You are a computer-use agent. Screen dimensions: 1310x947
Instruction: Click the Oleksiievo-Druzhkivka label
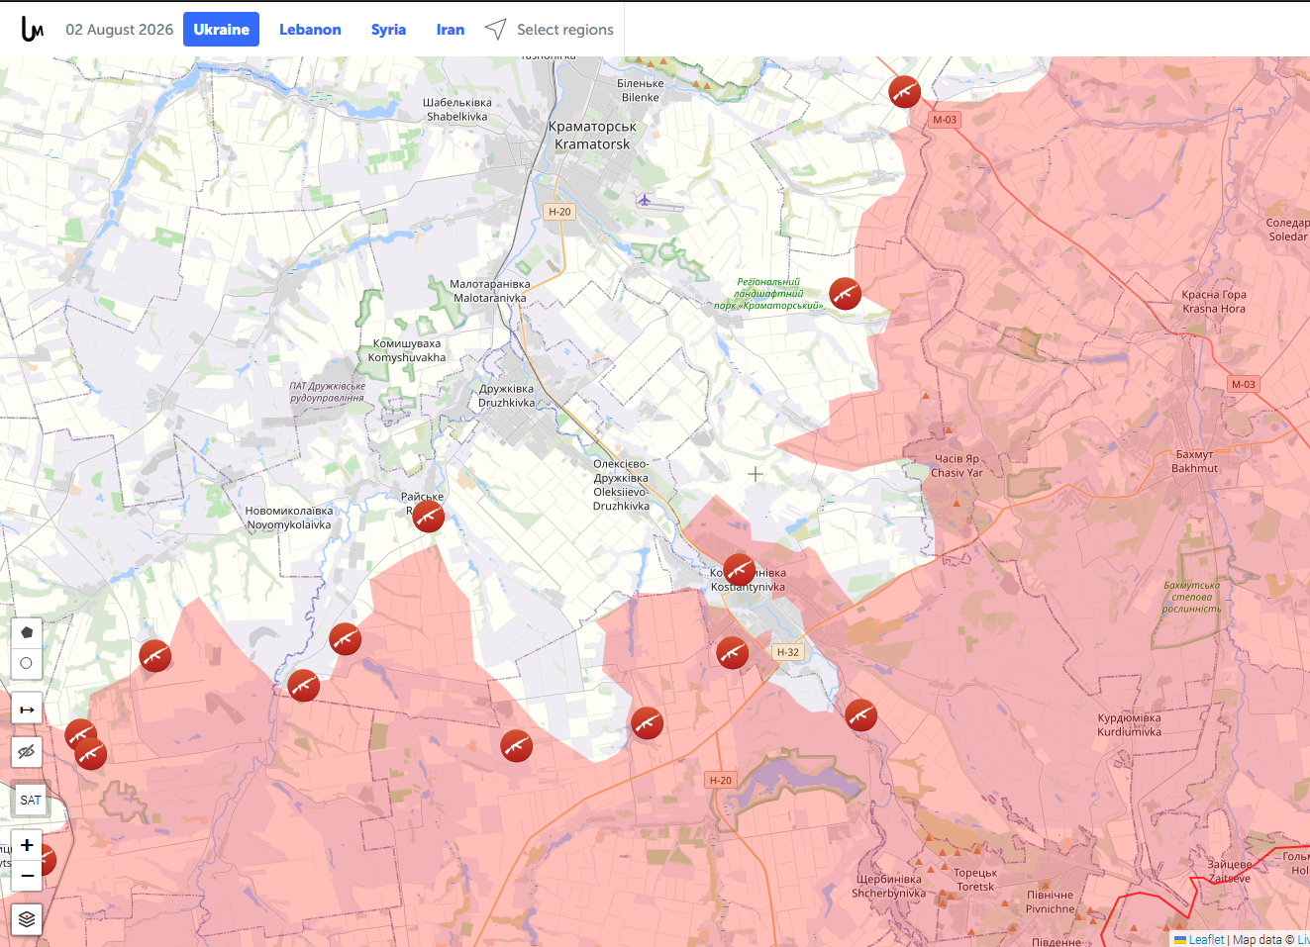622,485
